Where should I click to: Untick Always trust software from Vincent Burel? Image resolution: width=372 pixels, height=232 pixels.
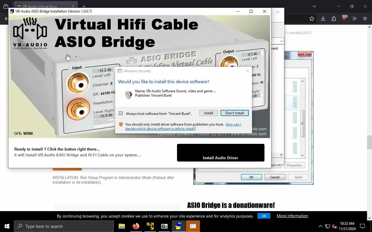pos(121,113)
